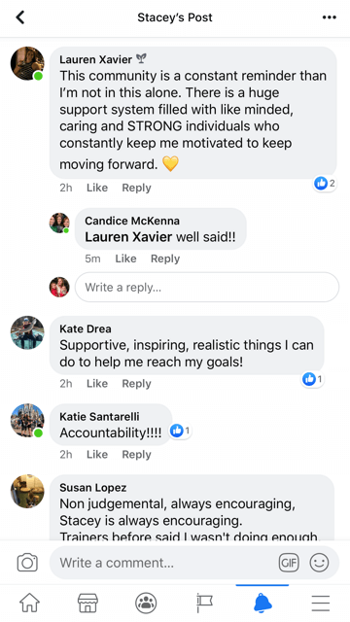Click the Write a reply field
350x622 pixels.
(x=207, y=288)
